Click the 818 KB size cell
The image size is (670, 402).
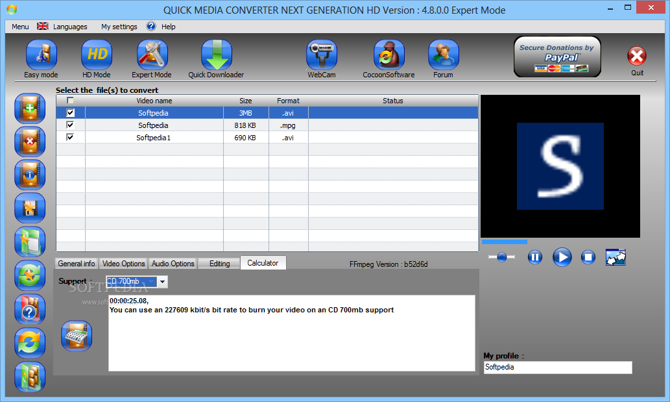tap(245, 125)
